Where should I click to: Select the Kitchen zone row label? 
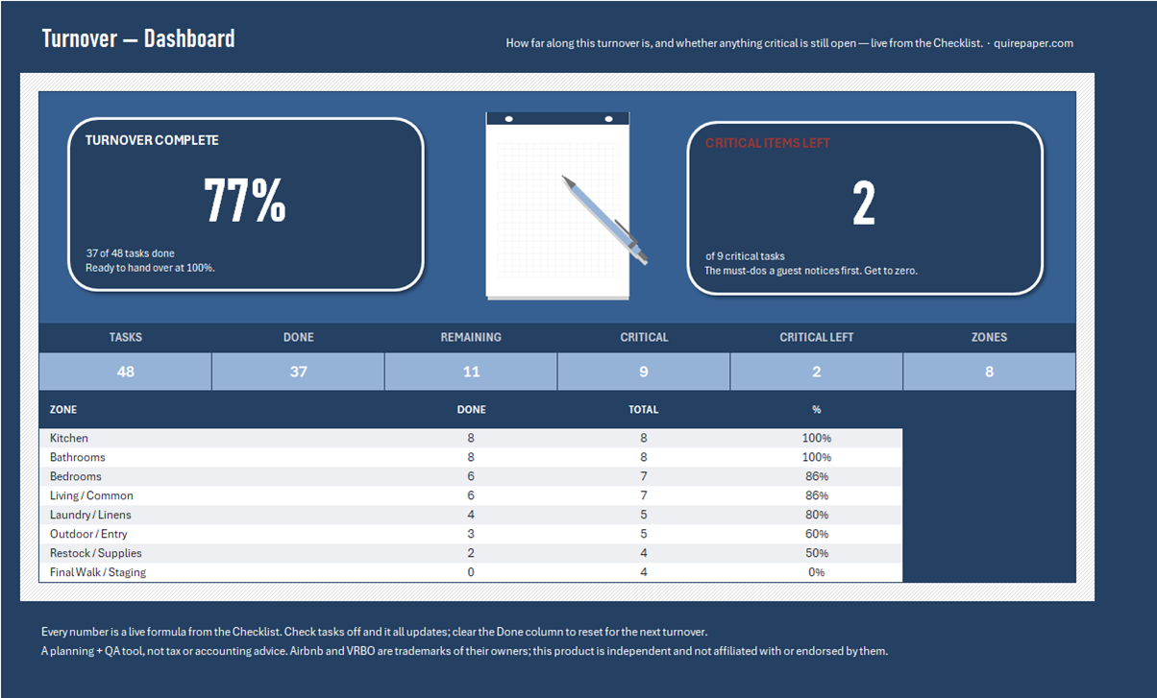[x=69, y=438]
